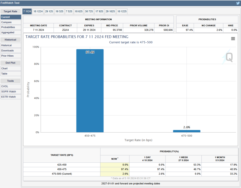Image resolution: width=241 pixels, height=188 pixels.
Task: Click the 450-475 target rate row label
Action: [x=62, y=170]
